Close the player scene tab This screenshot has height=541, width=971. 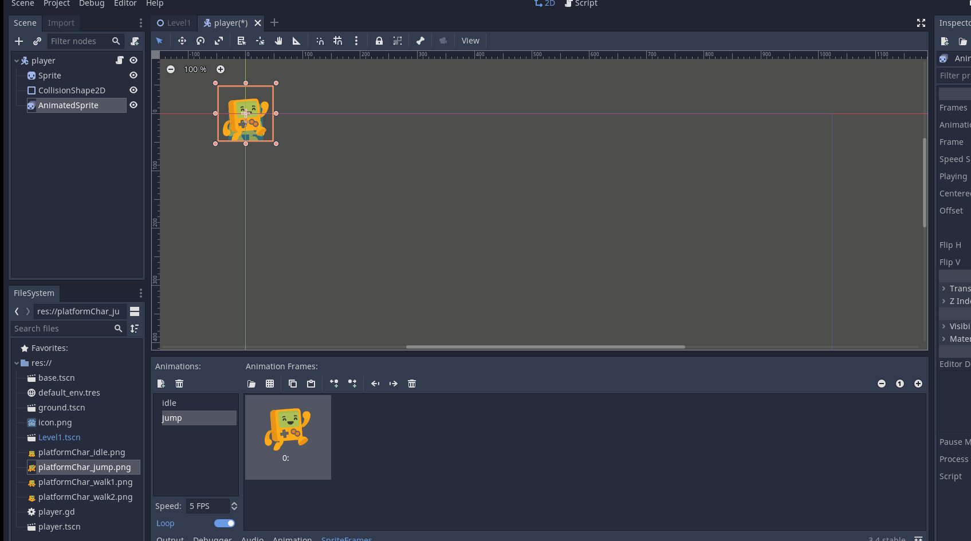pyautogui.click(x=258, y=23)
